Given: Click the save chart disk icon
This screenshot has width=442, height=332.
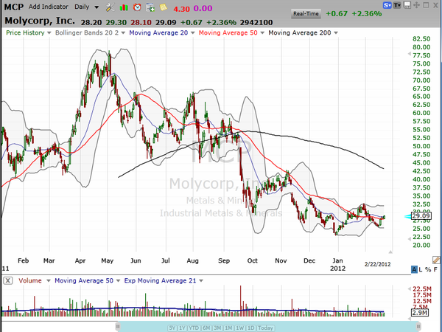Looking at the screenshot, I should point(407,5).
